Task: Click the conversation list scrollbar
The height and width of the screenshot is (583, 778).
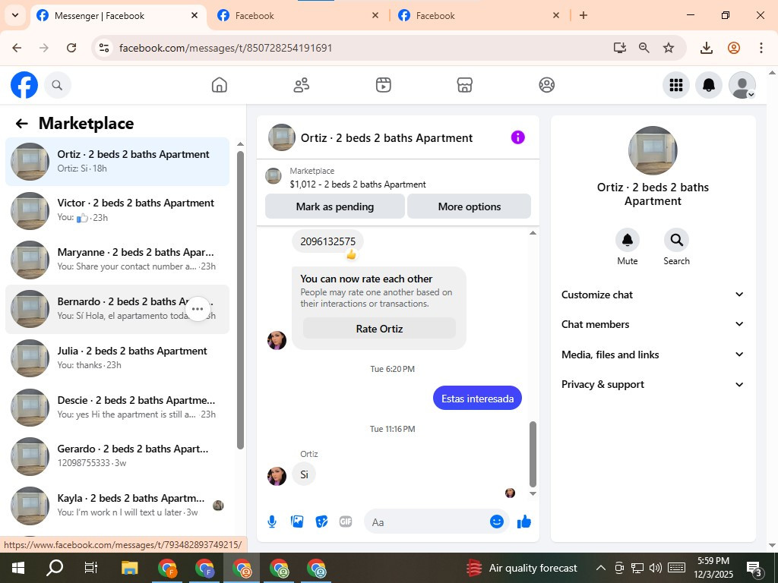Action: (240, 300)
